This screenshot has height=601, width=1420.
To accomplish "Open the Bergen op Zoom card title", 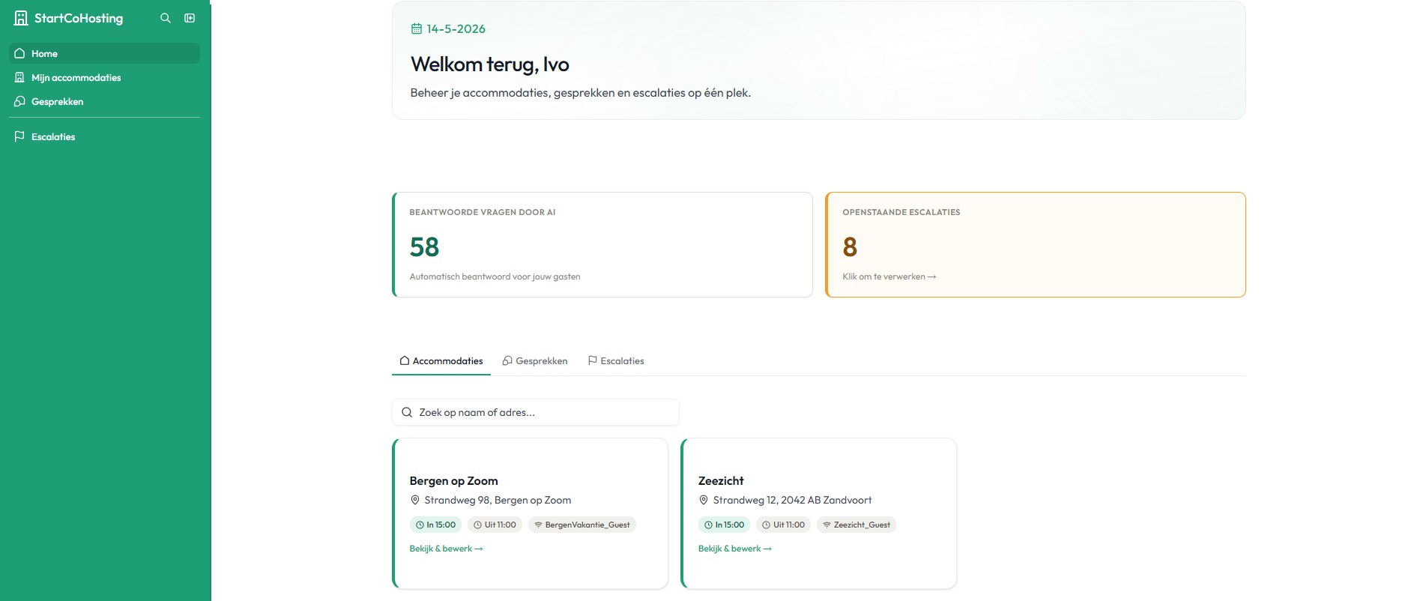I will pos(453,481).
